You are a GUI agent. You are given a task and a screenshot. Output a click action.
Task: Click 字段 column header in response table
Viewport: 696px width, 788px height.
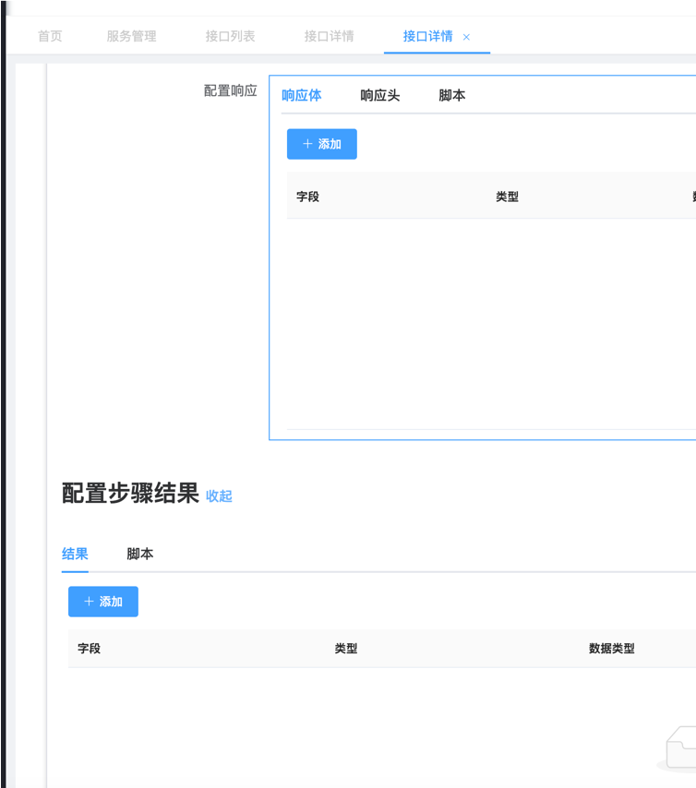[x=307, y=197]
